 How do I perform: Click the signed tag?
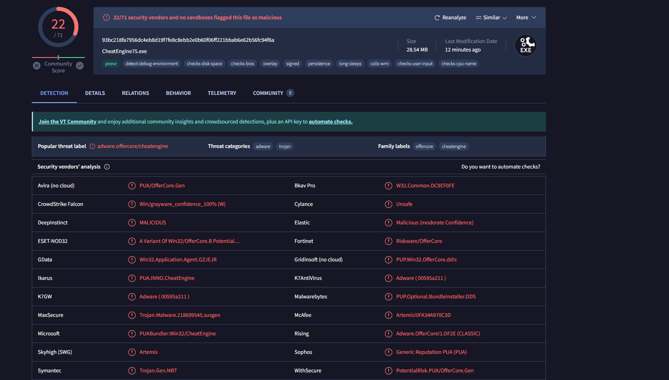click(x=292, y=64)
